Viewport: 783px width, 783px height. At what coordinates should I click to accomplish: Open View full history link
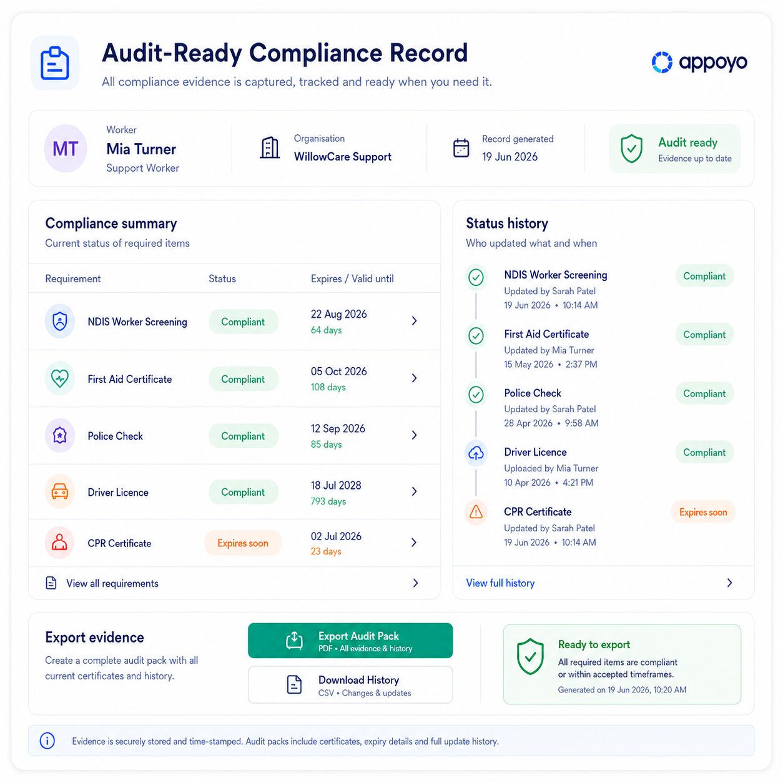click(500, 583)
